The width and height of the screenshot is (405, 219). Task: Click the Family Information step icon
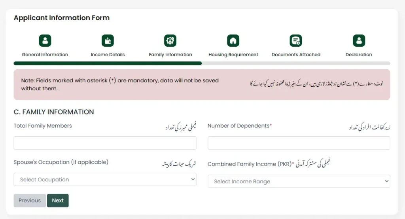(170, 40)
